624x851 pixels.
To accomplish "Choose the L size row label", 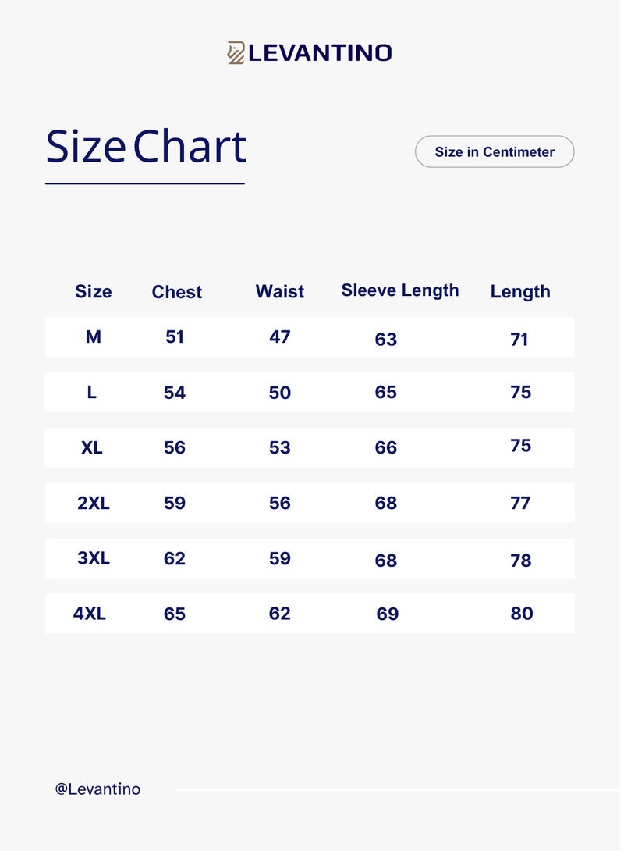I will click(x=92, y=393).
